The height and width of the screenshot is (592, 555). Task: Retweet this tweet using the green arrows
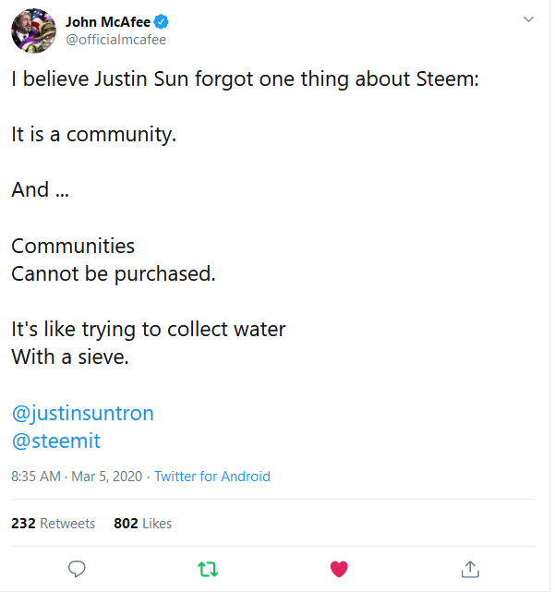(x=208, y=568)
